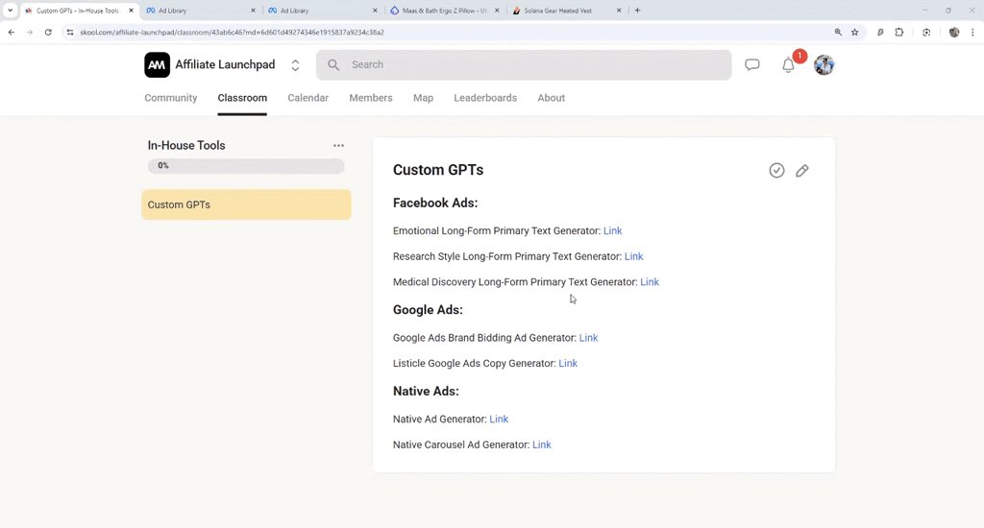The width and height of the screenshot is (984, 528).
Task: Switch to the Map tab
Action: 423,98
